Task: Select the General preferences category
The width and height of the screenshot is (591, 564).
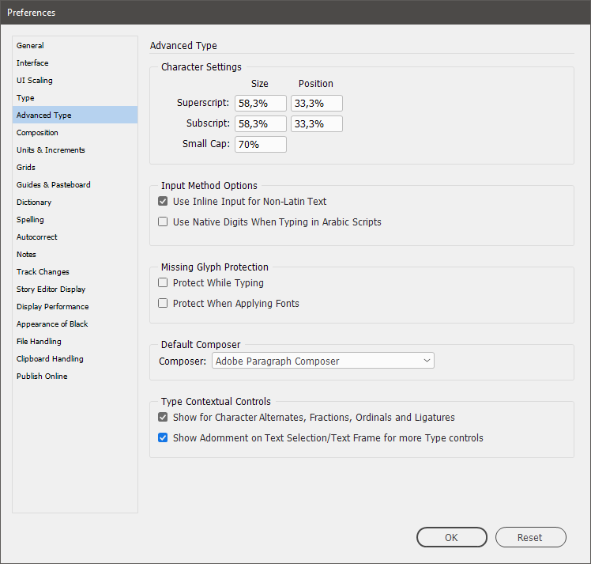Action: [x=31, y=46]
